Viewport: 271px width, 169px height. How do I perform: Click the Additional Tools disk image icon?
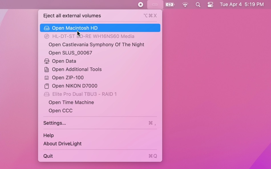coord(47,69)
